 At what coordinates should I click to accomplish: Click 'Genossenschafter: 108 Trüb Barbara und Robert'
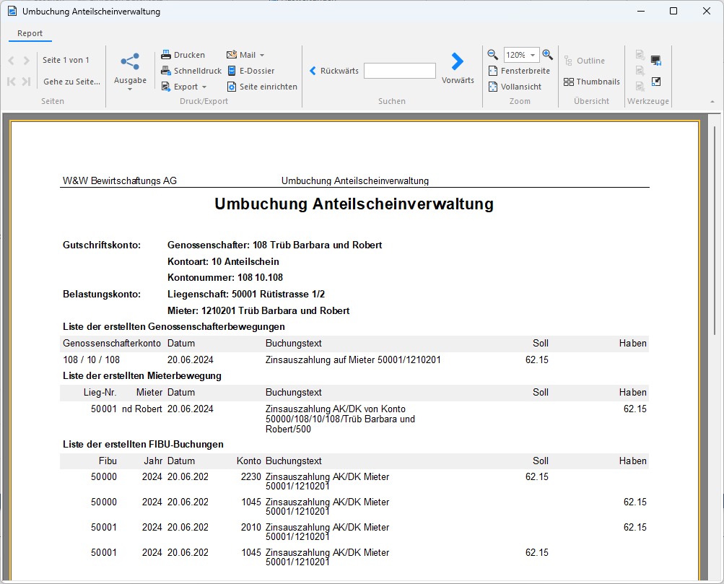[275, 245]
